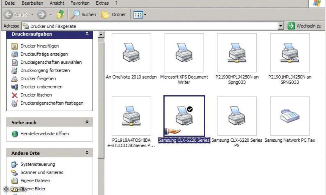Click the Drucker freigeben icon

tap(15, 79)
